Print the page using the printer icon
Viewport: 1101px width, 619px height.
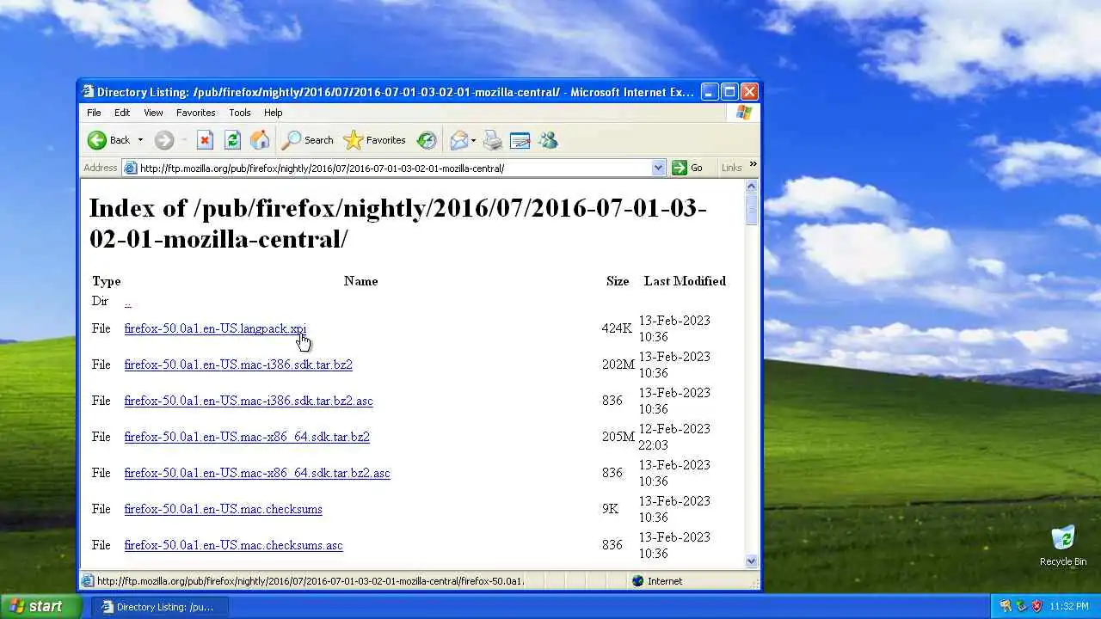(x=493, y=140)
